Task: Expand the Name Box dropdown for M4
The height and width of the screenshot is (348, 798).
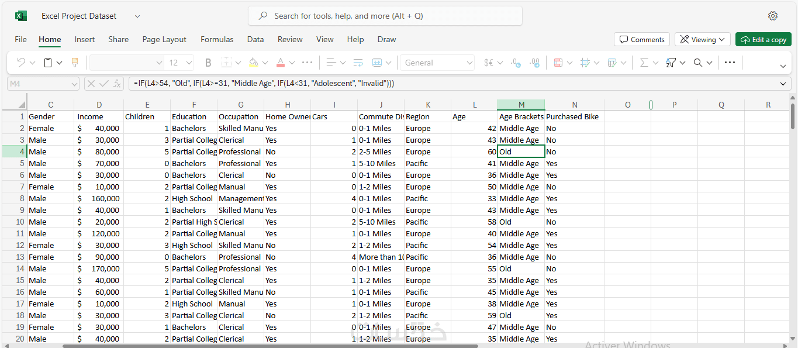Action: click(74, 84)
